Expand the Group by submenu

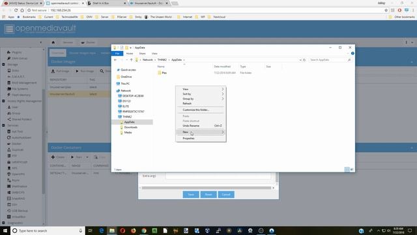[x=201, y=99]
